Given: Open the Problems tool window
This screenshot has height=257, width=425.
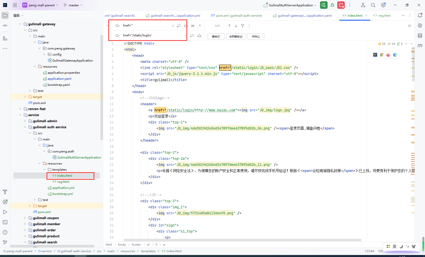Looking at the screenshot, I should pyautogui.click(x=5, y=232).
